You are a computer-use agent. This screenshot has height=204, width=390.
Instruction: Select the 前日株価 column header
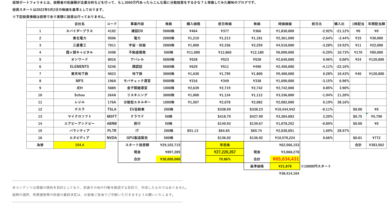tap(225, 24)
